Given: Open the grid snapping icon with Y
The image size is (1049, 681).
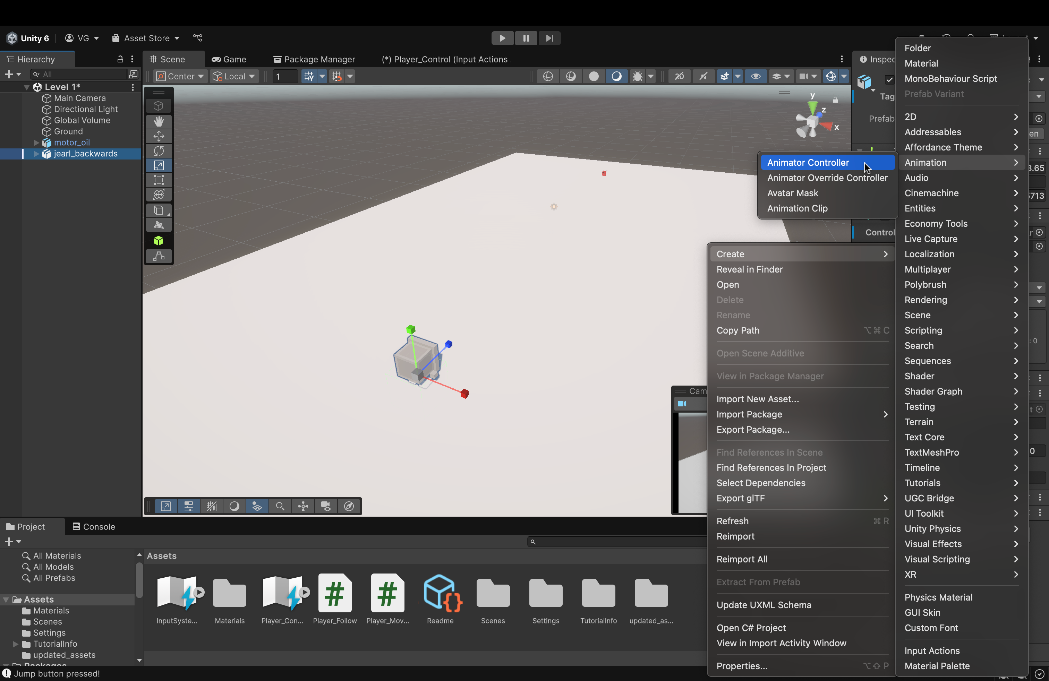Looking at the screenshot, I should click(309, 77).
